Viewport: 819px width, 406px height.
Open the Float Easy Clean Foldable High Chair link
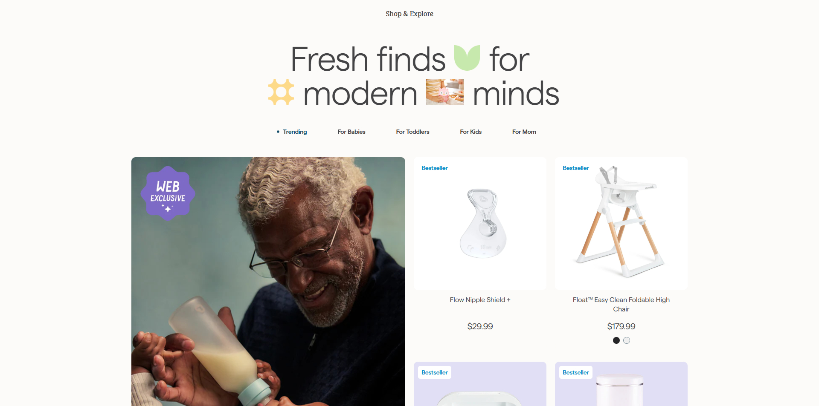[621, 305]
